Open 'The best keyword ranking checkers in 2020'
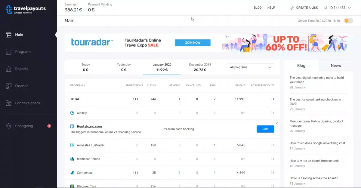Image resolution: width=361 pixels, height=188 pixels. [x=315, y=102]
